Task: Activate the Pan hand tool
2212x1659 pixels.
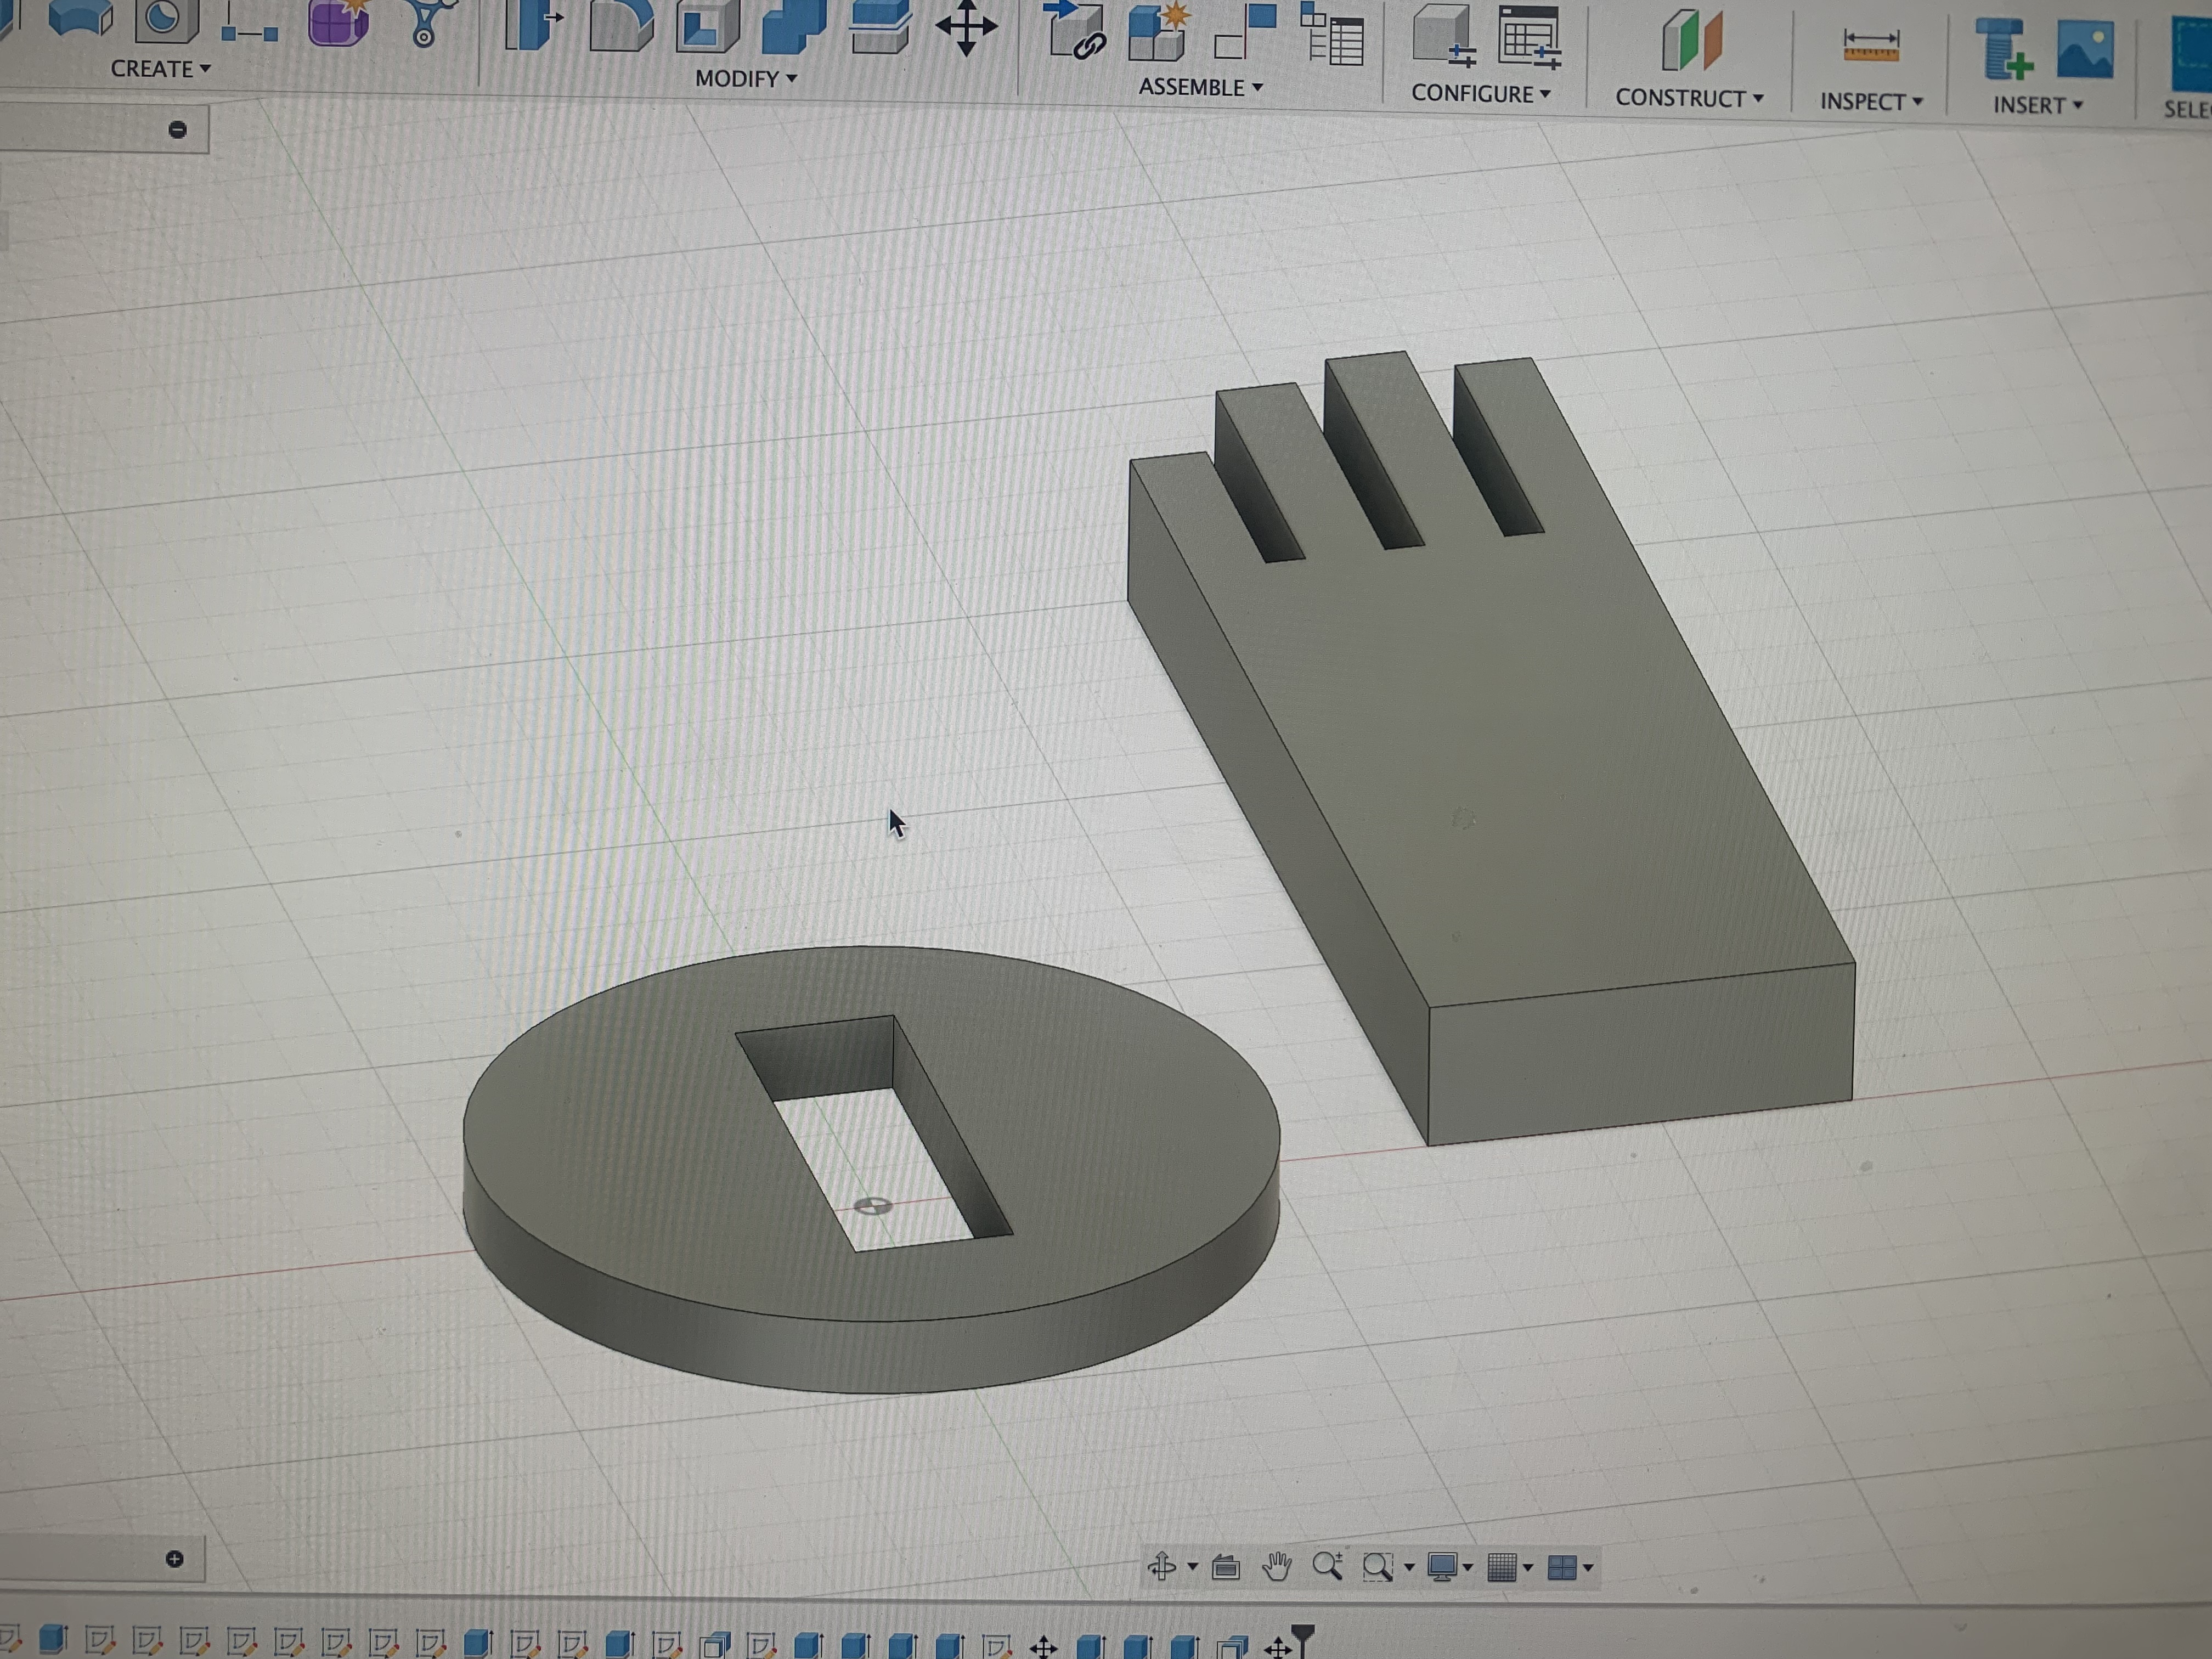Action: click(x=1276, y=1566)
